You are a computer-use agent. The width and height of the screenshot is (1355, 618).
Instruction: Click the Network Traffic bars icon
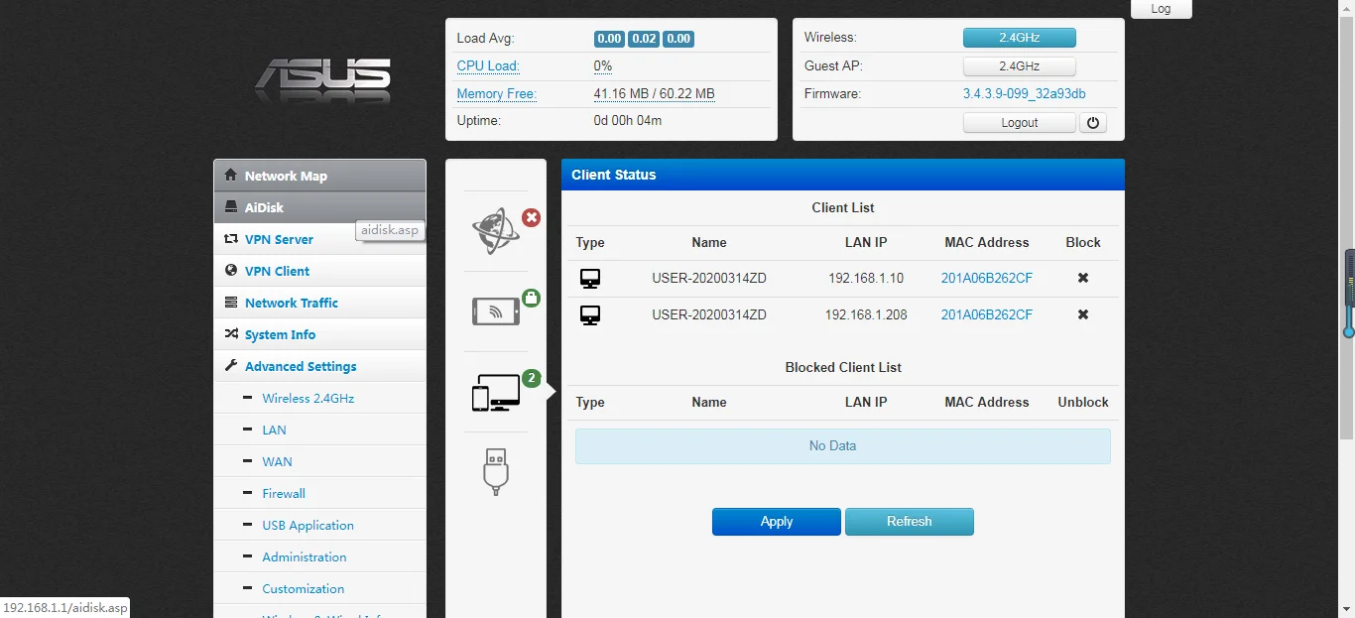231,303
